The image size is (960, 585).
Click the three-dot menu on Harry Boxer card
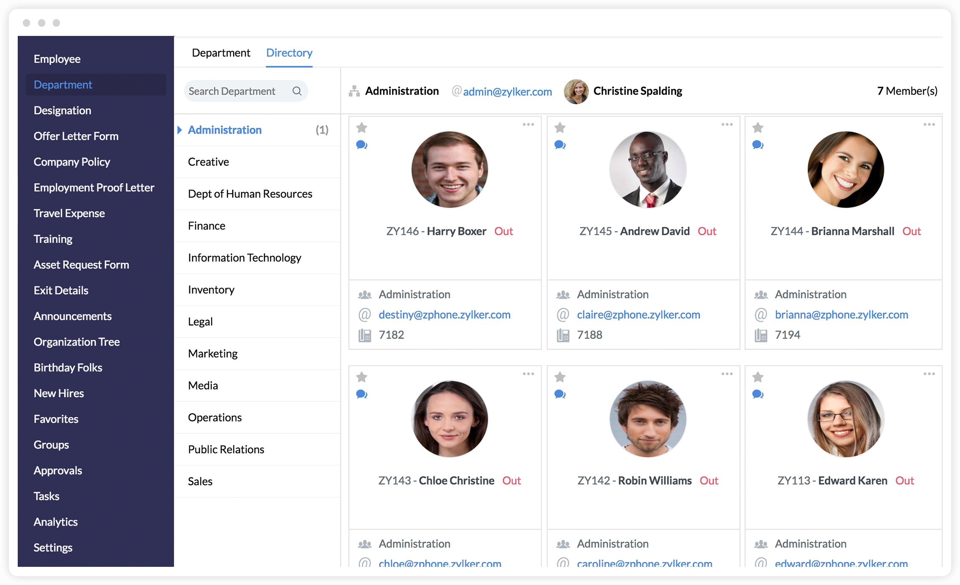pos(528,124)
